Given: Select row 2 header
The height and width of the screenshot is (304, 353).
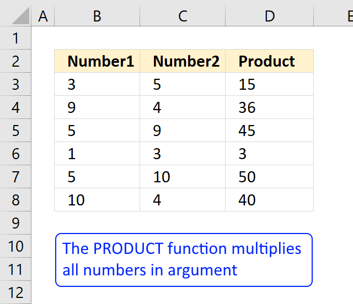Looking at the screenshot, I should 15,61.
